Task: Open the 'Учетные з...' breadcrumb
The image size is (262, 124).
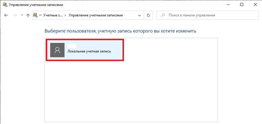Action: [x=53, y=15]
